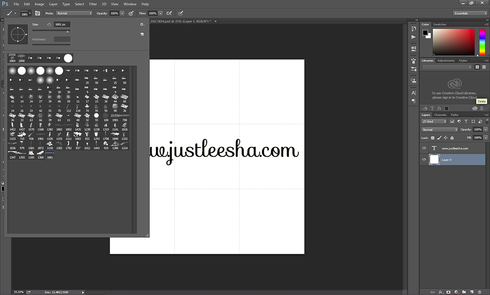Click the brush Size slider handle
The width and height of the screenshot is (490, 295).
pos(68,31)
